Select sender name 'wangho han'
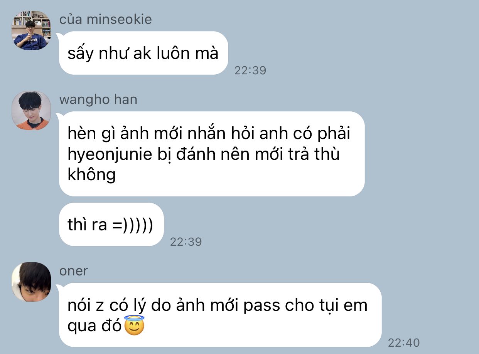Viewport: 479px width, 354px height. [x=98, y=100]
